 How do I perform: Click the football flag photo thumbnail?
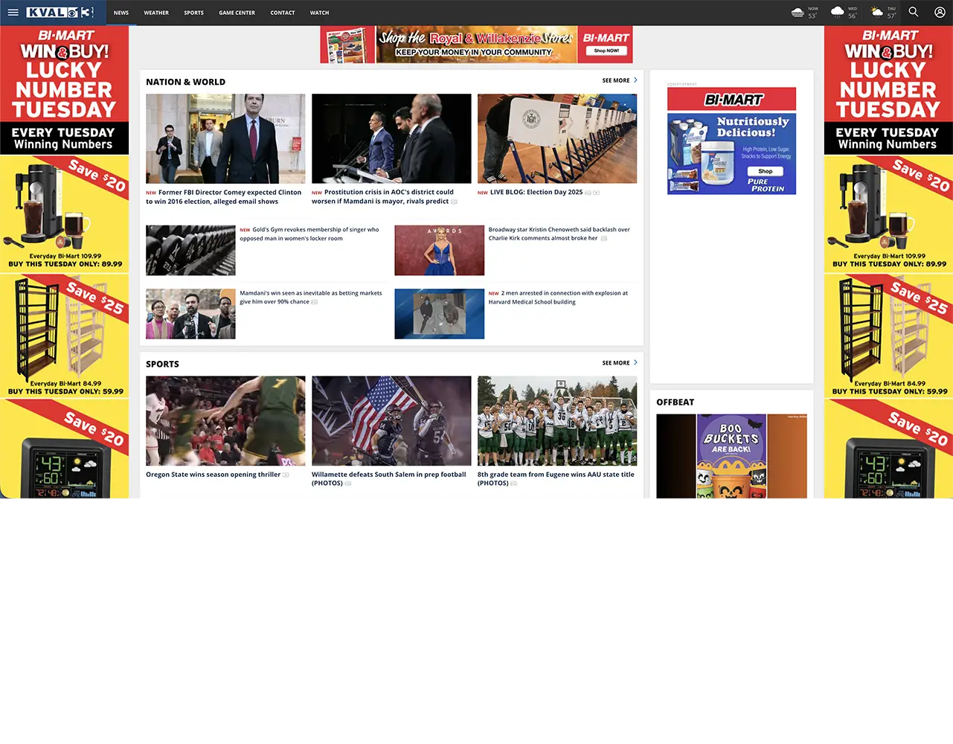click(391, 421)
